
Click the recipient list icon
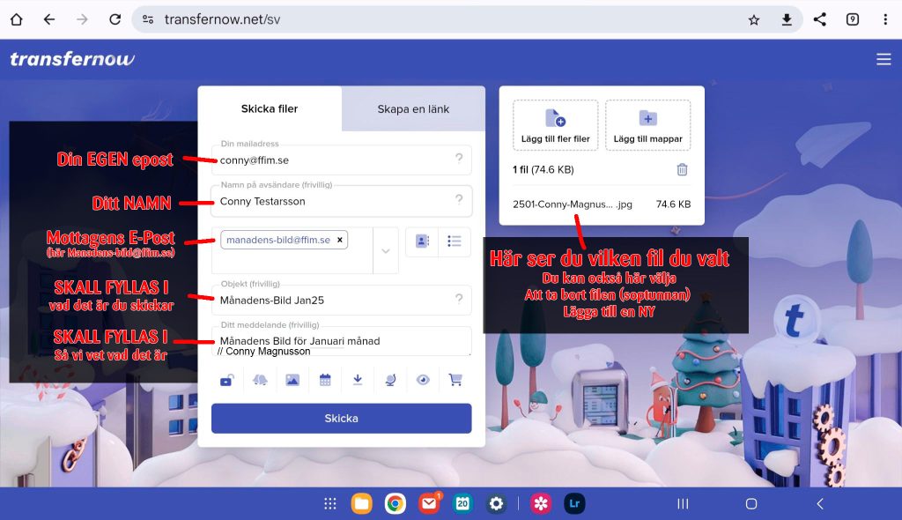click(455, 241)
